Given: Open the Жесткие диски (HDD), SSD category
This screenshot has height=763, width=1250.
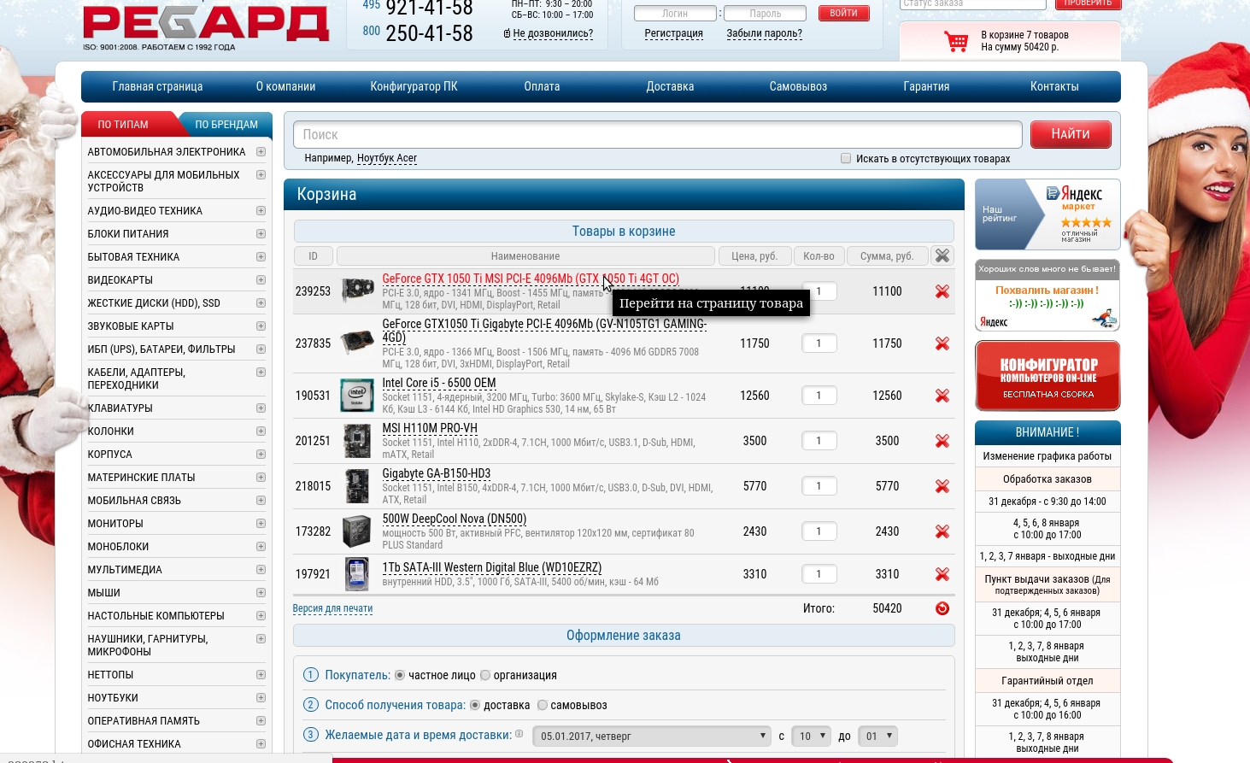Looking at the screenshot, I should [154, 303].
